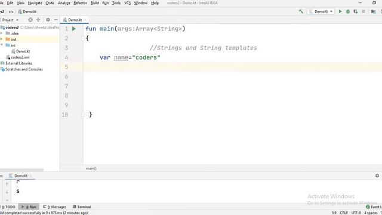Image resolution: width=382 pixels, height=215 pixels.
Task: Run DemoKt with coverage icon
Action: click(x=356, y=11)
